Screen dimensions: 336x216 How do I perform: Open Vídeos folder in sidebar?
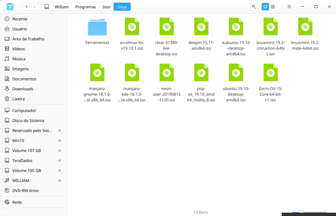(33, 49)
